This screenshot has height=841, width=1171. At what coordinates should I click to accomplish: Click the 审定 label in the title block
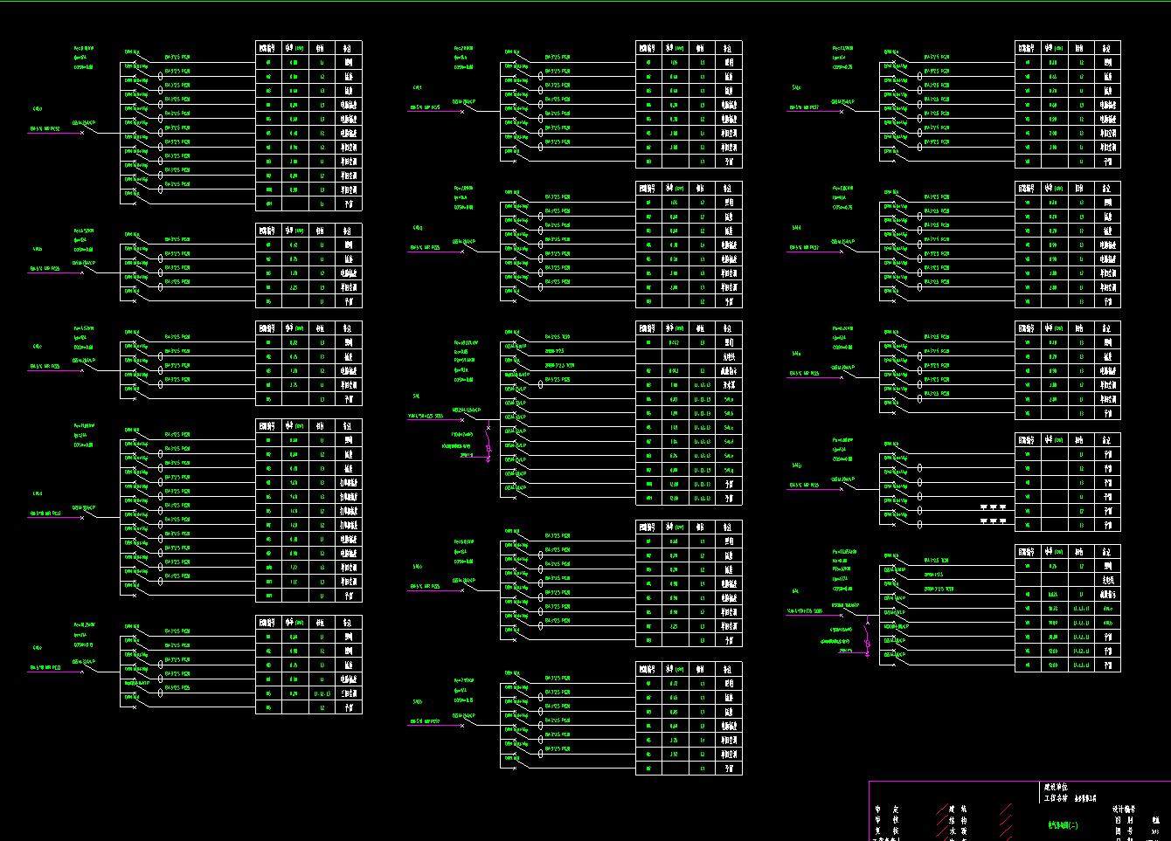(x=886, y=810)
